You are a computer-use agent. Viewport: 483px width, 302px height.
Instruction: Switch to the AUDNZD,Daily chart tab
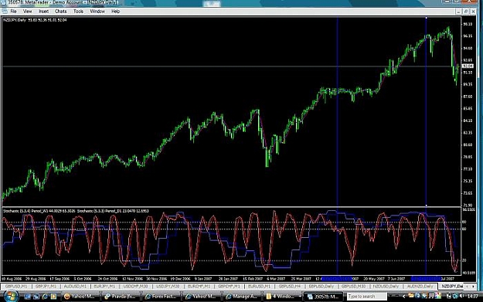coord(420,287)
